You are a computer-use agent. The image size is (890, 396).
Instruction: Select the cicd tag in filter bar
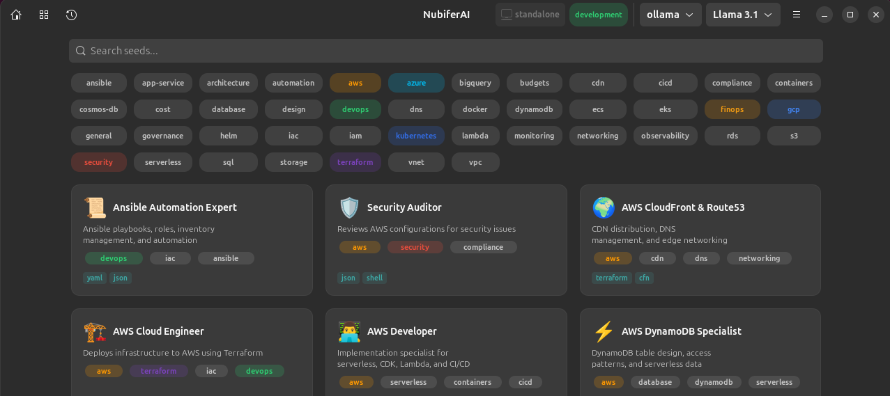666,83
